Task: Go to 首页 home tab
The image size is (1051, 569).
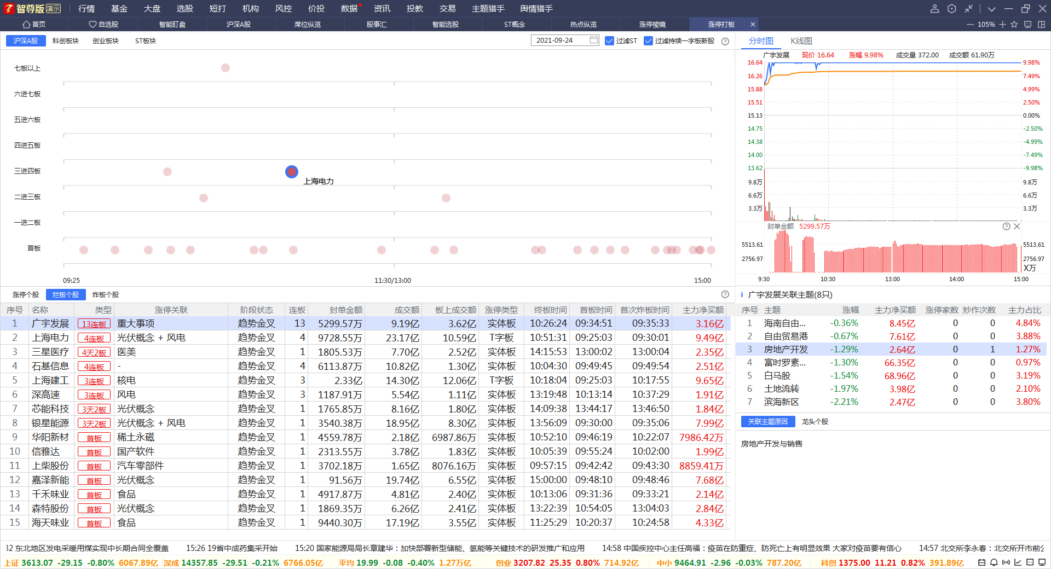Action: 34,25
